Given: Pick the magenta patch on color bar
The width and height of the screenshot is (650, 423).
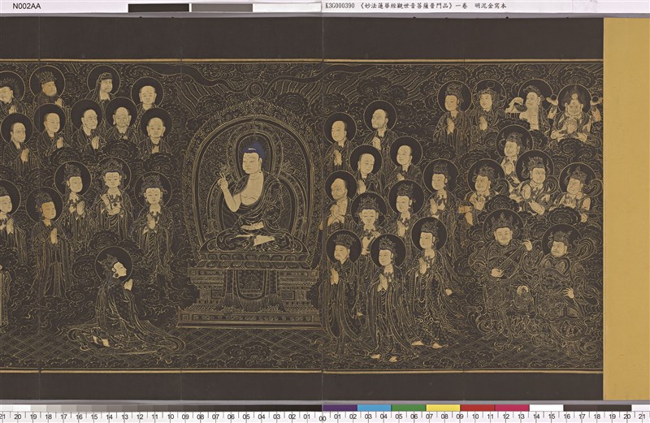Looking at the screenshot, I should [x=512, y=408].
